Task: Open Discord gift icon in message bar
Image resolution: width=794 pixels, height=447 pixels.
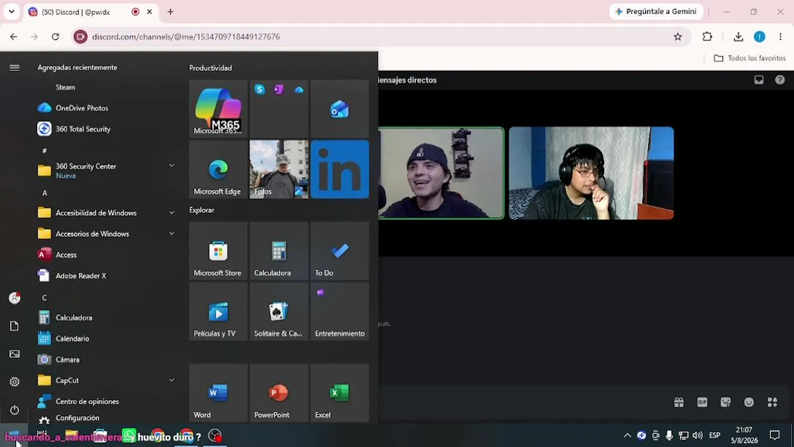Action: pos(679,402)
